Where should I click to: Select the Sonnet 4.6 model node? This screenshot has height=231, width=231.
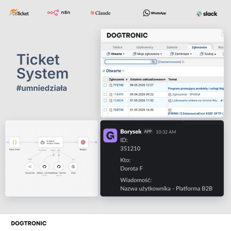click(x=30, y=167)
